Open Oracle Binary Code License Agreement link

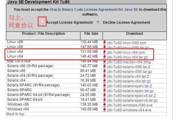point(94,9)
